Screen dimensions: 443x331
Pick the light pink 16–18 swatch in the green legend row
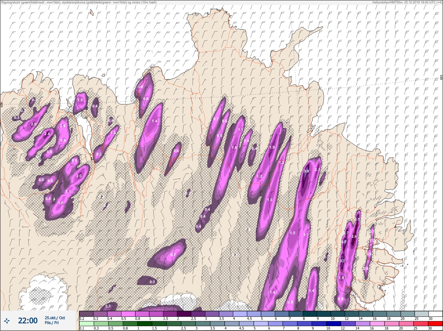pyautogui.click(x=377, y=324)
